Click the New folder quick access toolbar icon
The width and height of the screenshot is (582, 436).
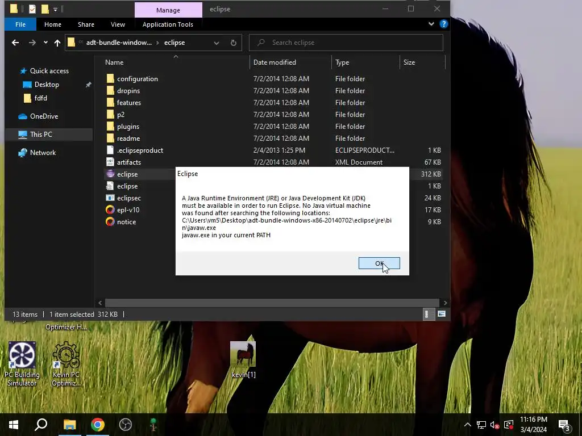[x=44, y=9]
